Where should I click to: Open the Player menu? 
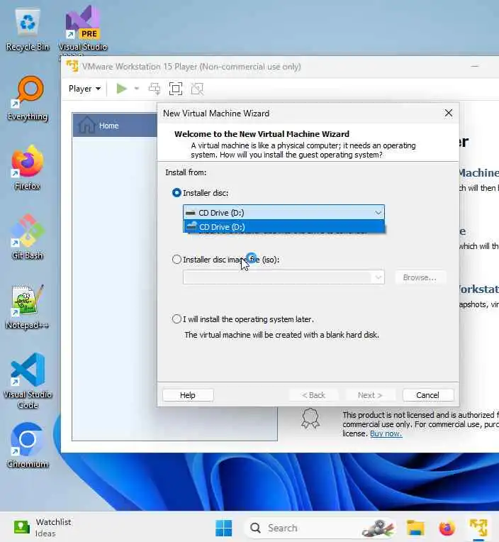point(84,89)
